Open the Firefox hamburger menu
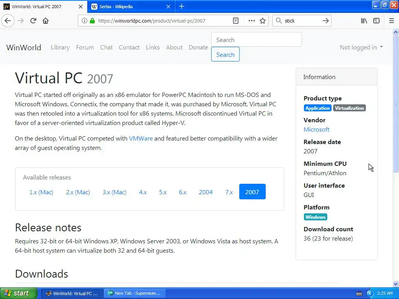This screenshot has width=399, height=299. click(391, 21)
